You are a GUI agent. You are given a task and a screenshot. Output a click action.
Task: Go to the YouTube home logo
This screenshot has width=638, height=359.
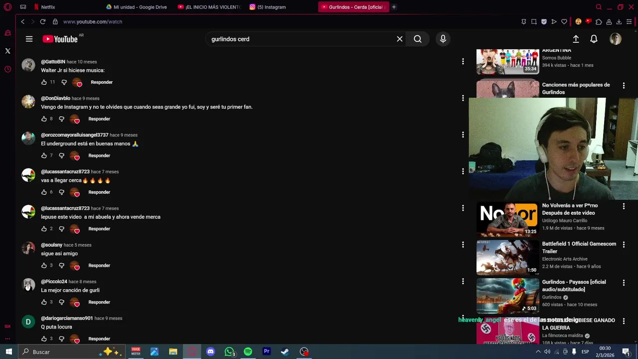point(60,39)
